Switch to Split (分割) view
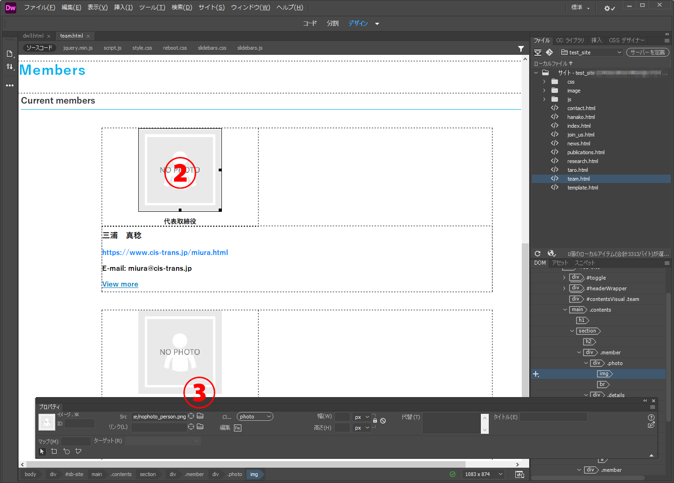 pyautogui.click(x=332, y=23)
